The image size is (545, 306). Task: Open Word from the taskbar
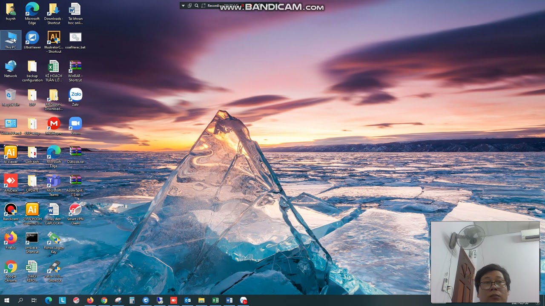point(229,300)
